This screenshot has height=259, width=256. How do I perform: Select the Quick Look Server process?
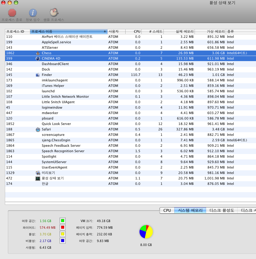coord(130,124)
